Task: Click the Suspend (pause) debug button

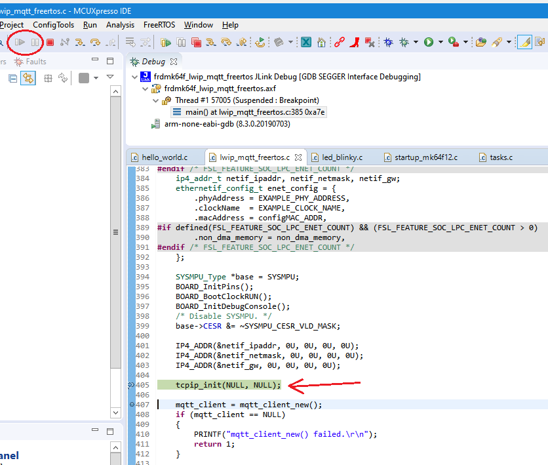Action: (x=35, y=43)
